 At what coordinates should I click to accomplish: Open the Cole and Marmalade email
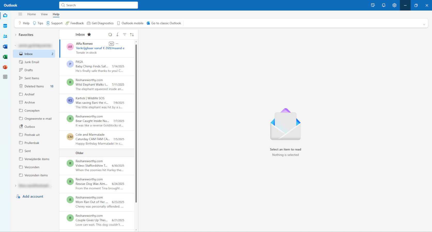coord(97,139)
